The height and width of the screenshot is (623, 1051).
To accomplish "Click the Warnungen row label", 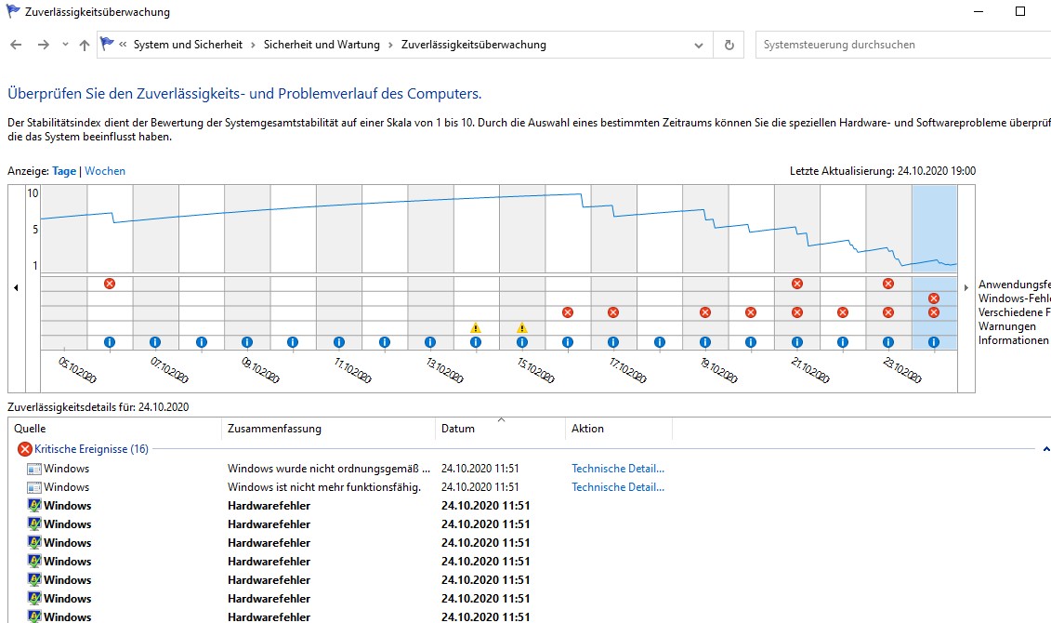I will pos(1006,326).
